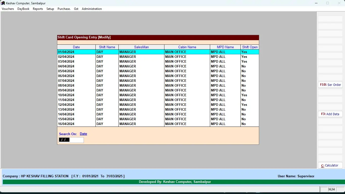Select the row dated 09/04/2024
Screen dimensions: 345x194
[x=158, y=90]
